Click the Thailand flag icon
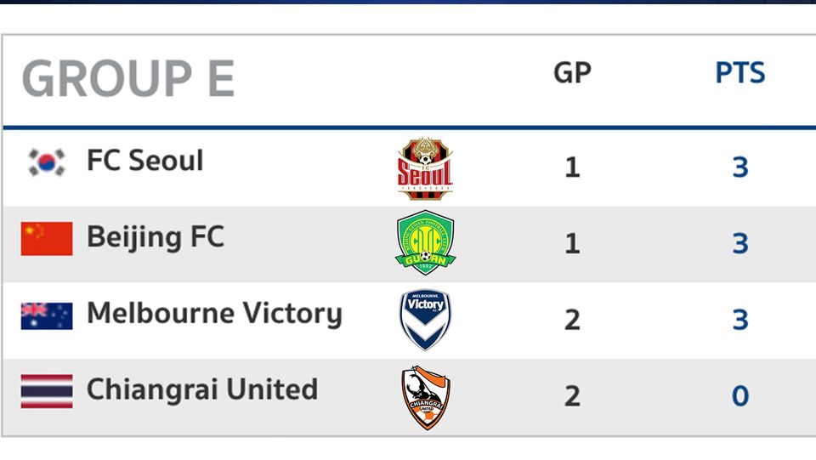 pyautogui.click(x=47, y=391)
